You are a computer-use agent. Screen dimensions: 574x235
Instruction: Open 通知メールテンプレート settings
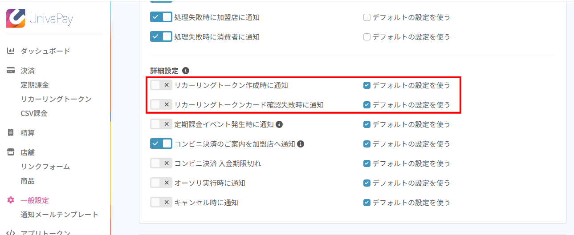(x=59, y=215)
